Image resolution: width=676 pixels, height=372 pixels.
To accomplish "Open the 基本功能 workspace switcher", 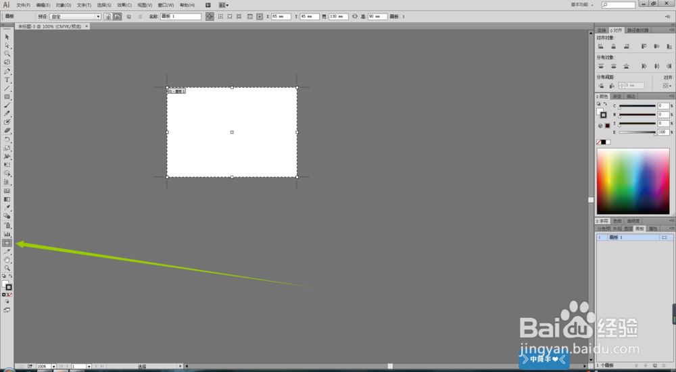I will [x=582, y=5].
